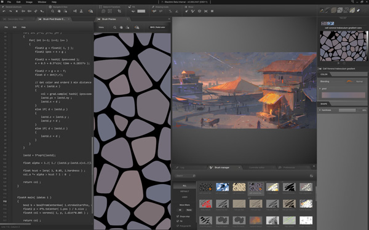Open the COLOR section tab
Viewport: 369px width, 230px height.
click(x=325, y=74)
